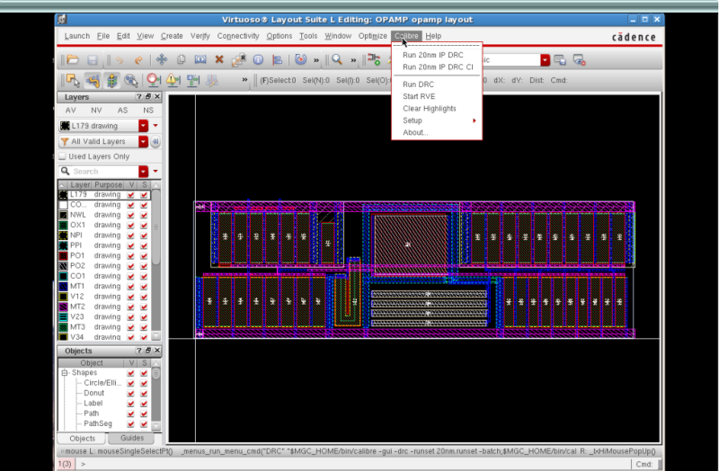Collapse the Shapes tree node
The width and height of the screenshot is (719, 471).
(x=64, y=372)
